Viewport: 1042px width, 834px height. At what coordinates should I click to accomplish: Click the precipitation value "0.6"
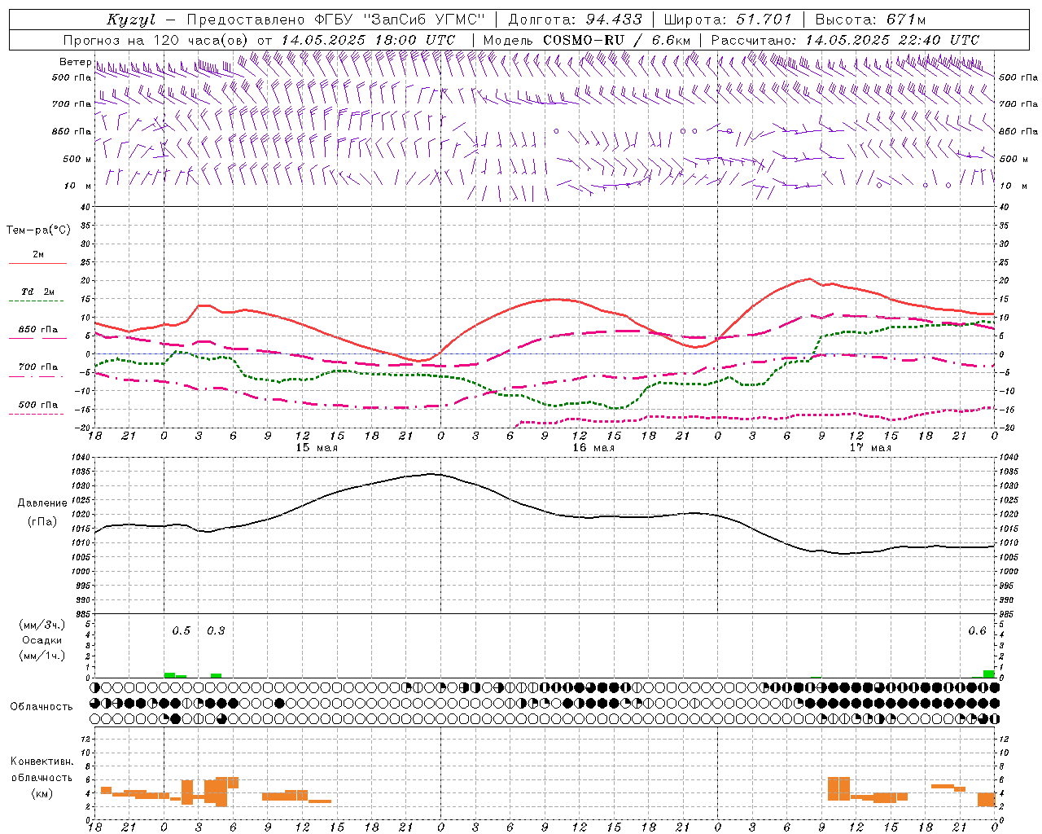pos(977,631)
